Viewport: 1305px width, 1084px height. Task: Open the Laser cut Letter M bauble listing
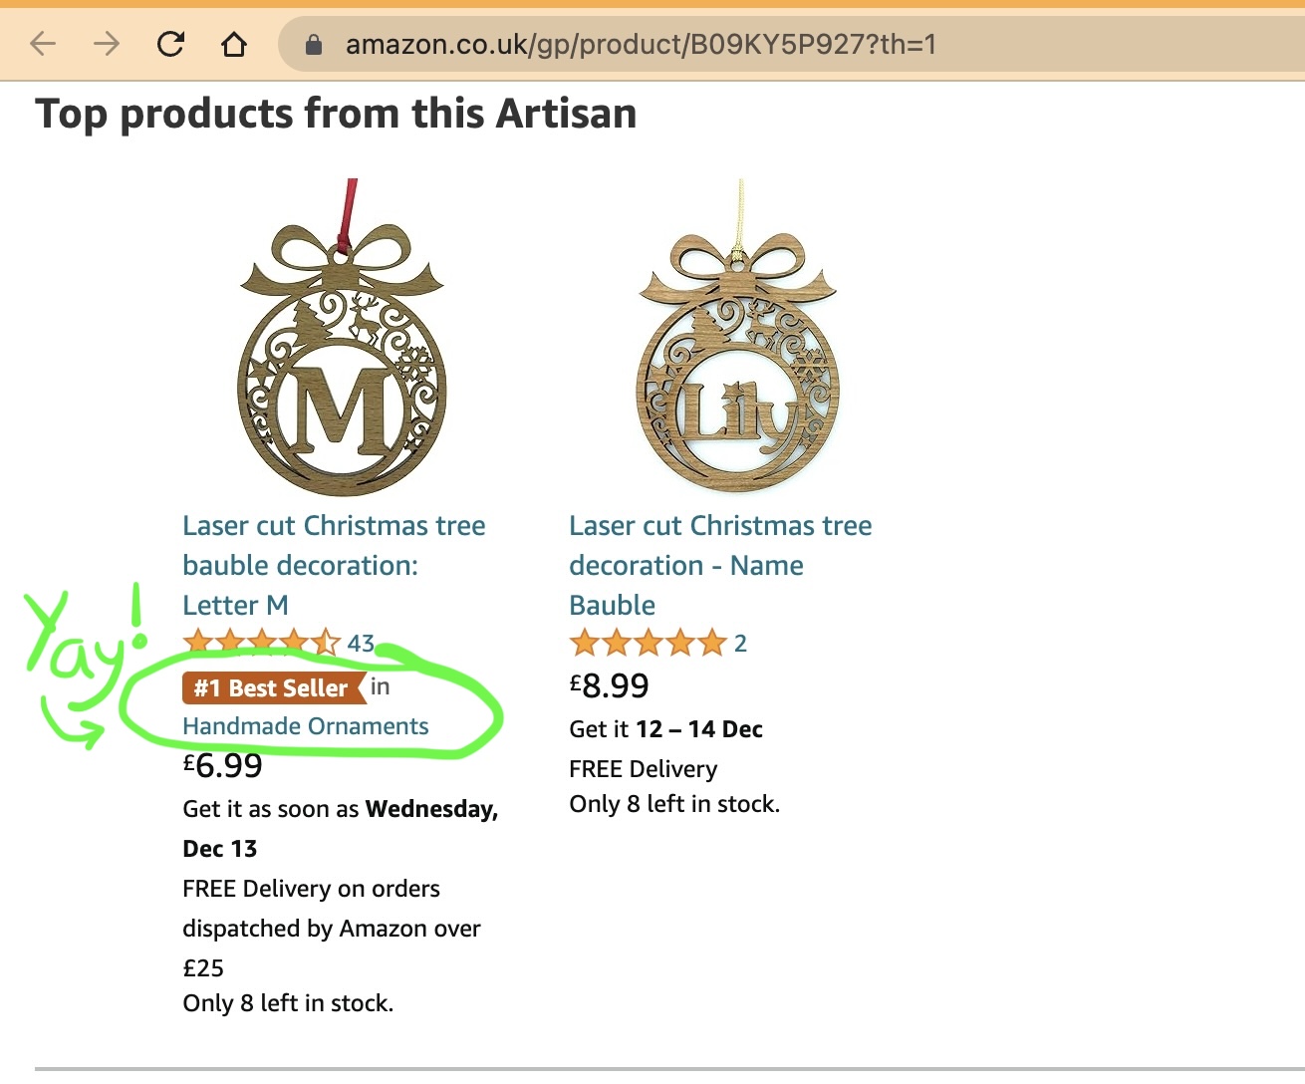coord(334,565)
